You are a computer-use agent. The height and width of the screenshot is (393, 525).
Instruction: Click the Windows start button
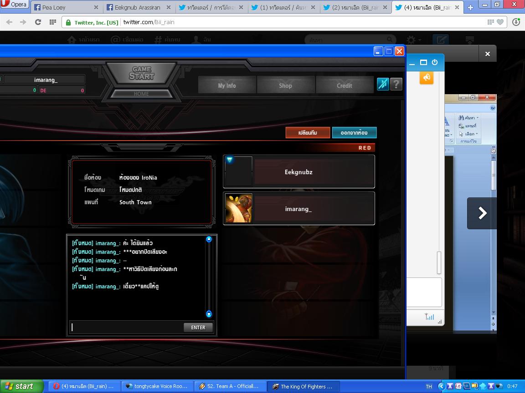pyautogui.click(x=22, y=386)
